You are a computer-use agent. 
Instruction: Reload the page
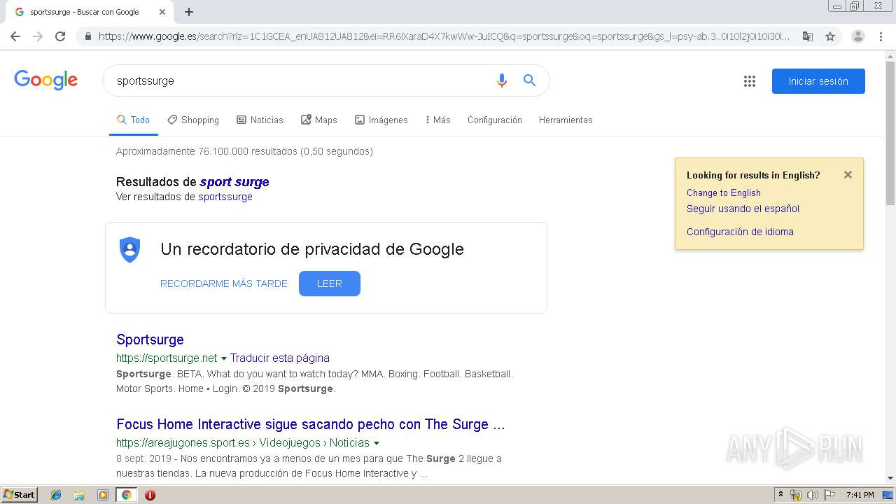(x=60, y=36)
